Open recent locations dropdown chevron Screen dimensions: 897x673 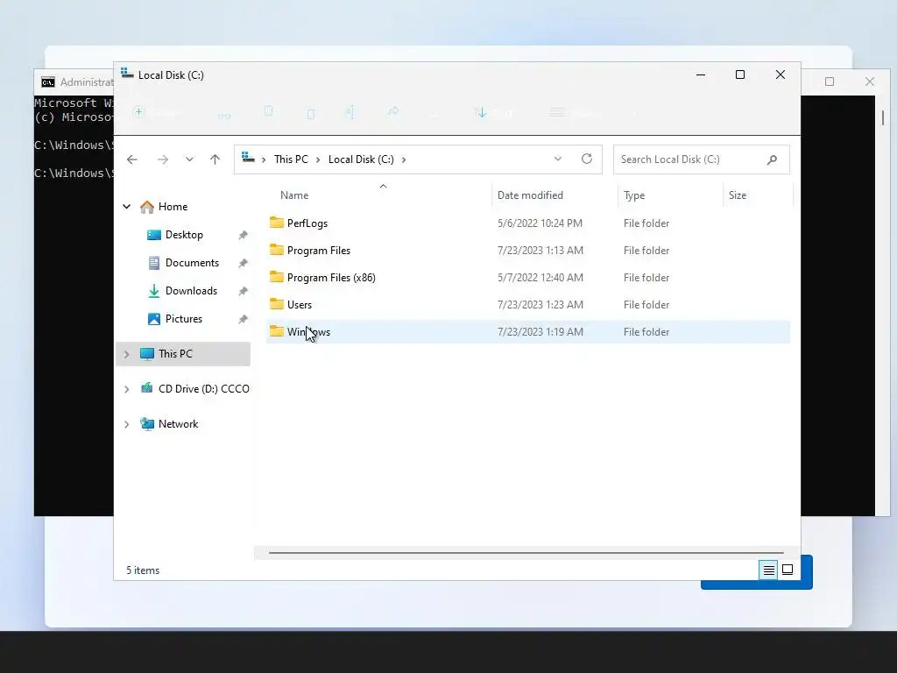point(189,159)
